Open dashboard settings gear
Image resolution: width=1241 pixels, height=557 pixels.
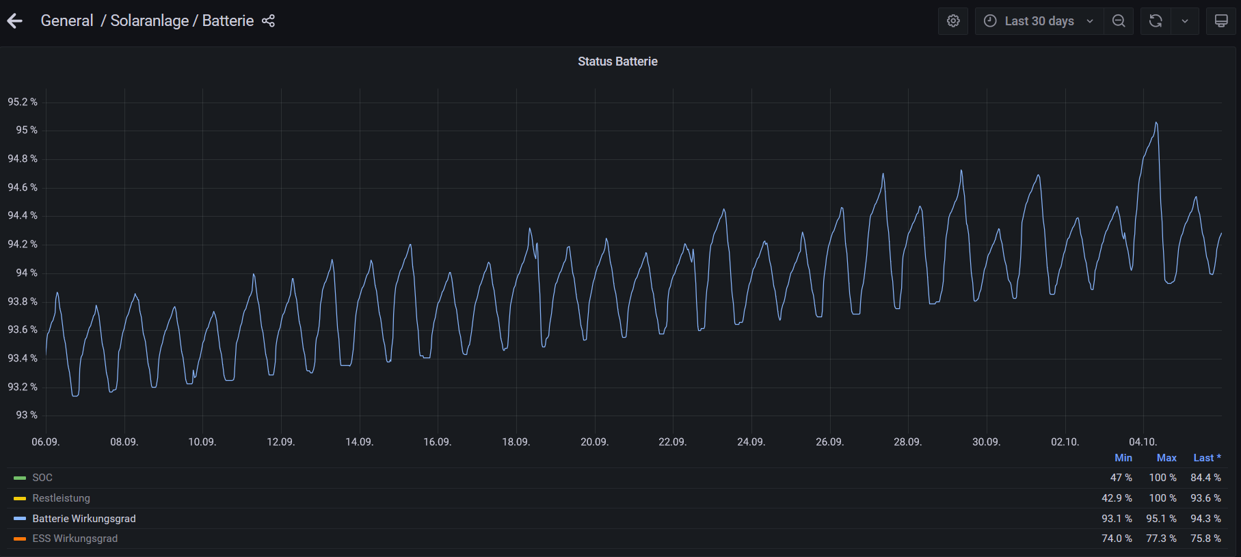pos(953,21)
